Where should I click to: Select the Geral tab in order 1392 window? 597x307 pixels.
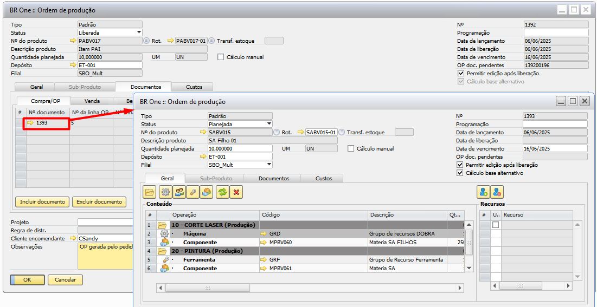36,87
